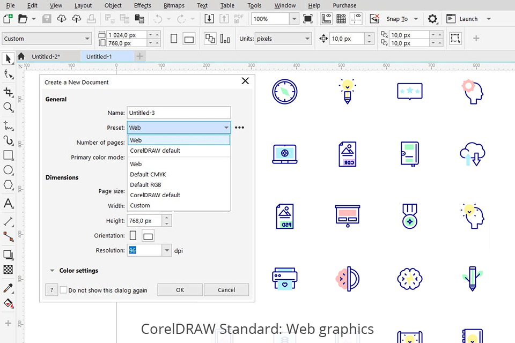Image resolution: width=515 pixels, height=343 pixels.
Task: Select the Artistic Media tool
Action: click(x=8, y=140)
